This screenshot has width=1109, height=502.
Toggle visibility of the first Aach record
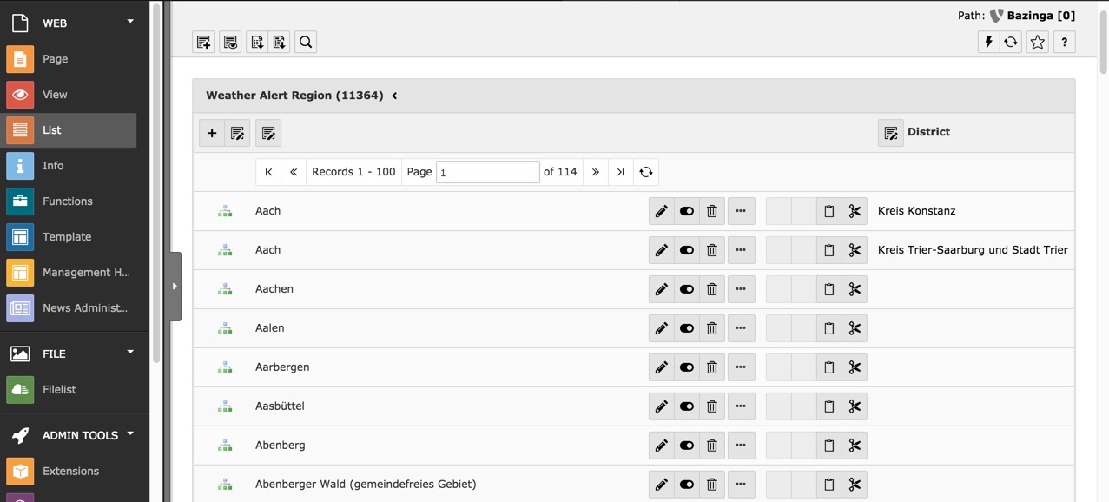(x=687, y=211)
